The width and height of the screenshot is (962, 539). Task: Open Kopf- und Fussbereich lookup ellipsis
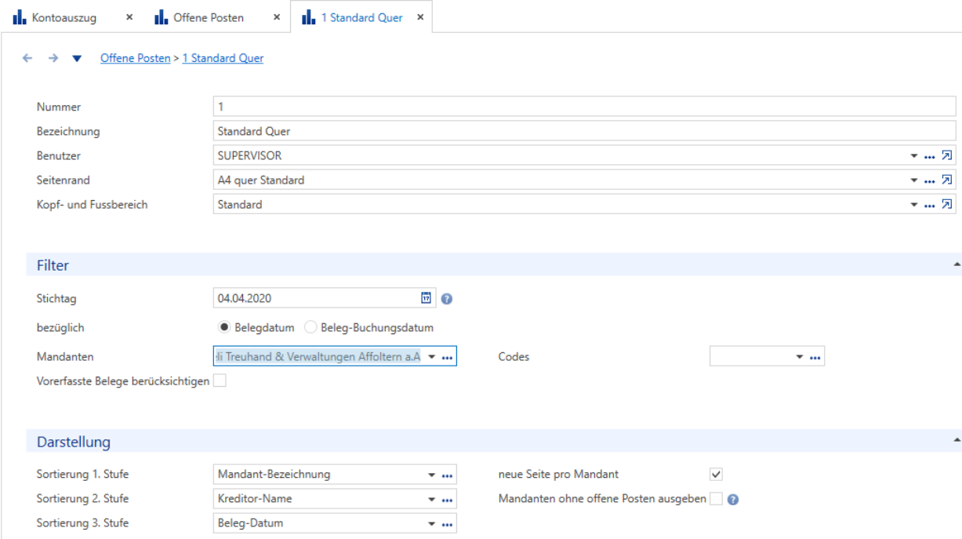click(930, 205)
